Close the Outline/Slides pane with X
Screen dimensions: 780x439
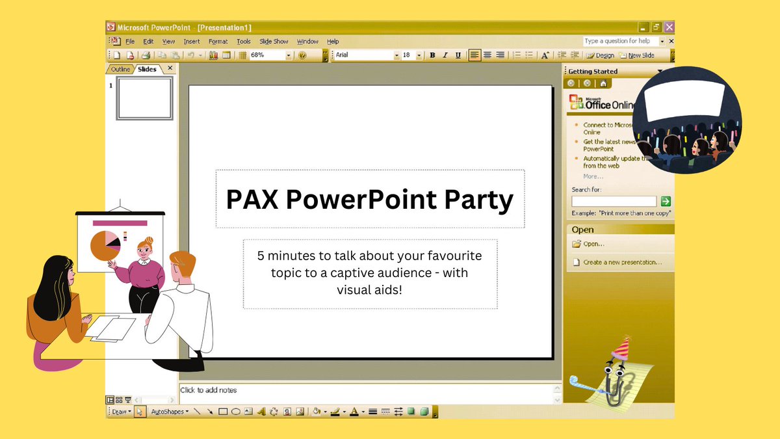[x=170, y=68]
